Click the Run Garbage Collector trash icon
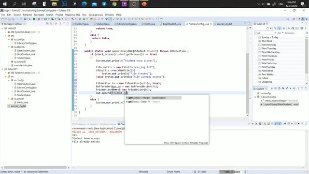The image size is (309, 174). 245,172
